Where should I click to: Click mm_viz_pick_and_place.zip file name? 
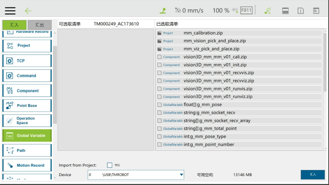pyautogui.click(x=211, y=49)
